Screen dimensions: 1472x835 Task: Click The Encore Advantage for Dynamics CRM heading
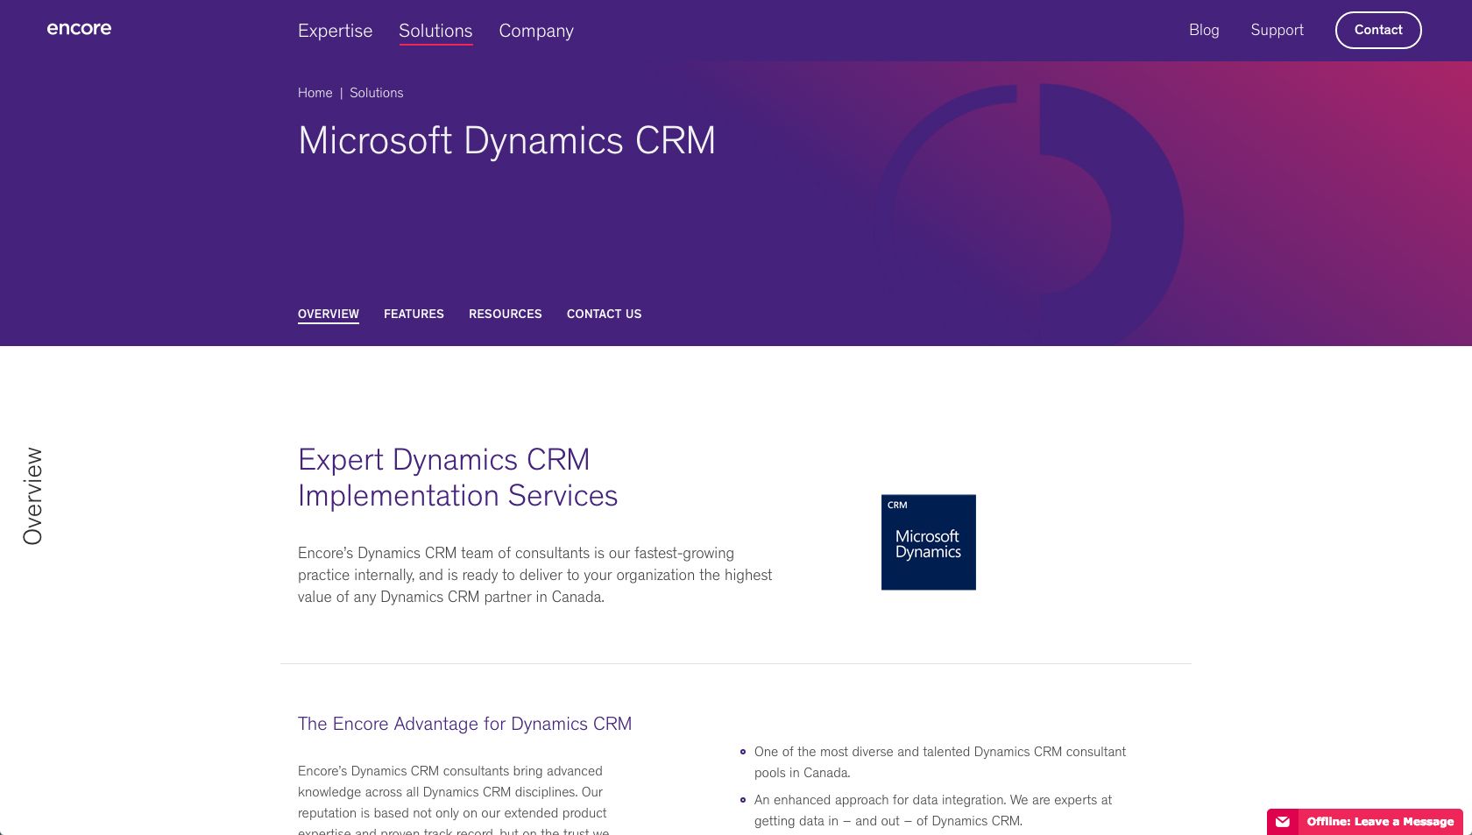click(x=464, y=724)
